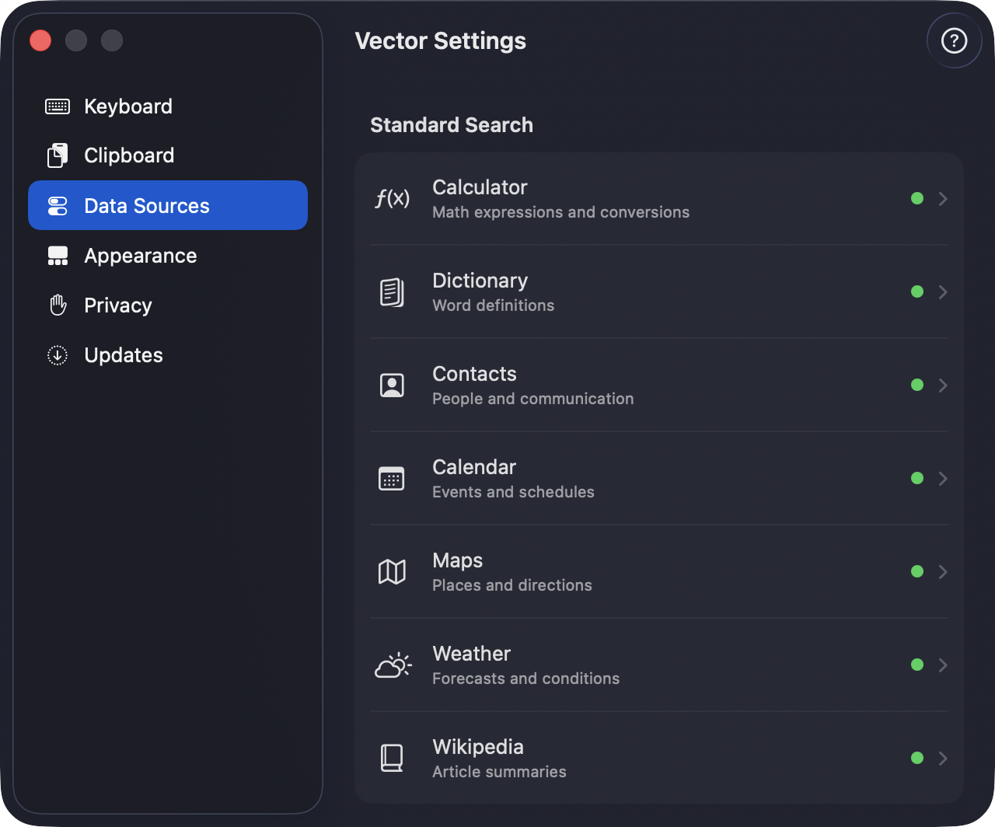Image resolution: width=995 pixels, height=827 pixels.
Task: Click the Weather sun-and-cloud icon
Action: (x=393, y=665)
